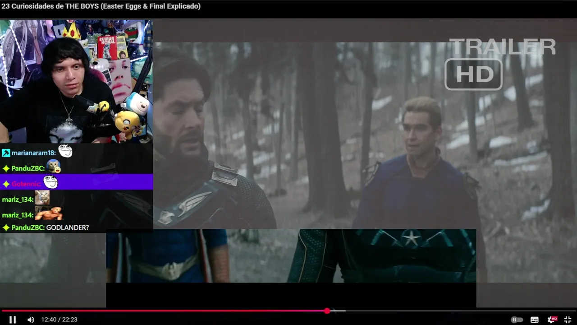Viewport: 577px width, 325px height.
Task: Turn on subtitles/closed captions
Action: click(x=535, y=320)
